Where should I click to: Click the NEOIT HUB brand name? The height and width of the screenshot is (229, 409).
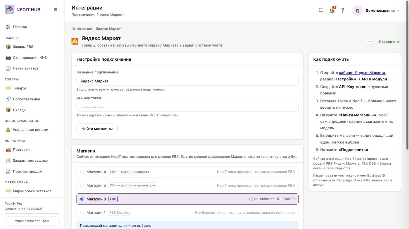[x=28, y=10]
